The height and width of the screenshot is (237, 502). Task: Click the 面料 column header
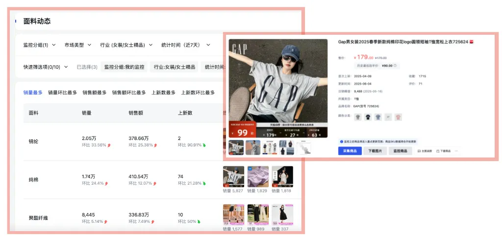pos(33,113)
